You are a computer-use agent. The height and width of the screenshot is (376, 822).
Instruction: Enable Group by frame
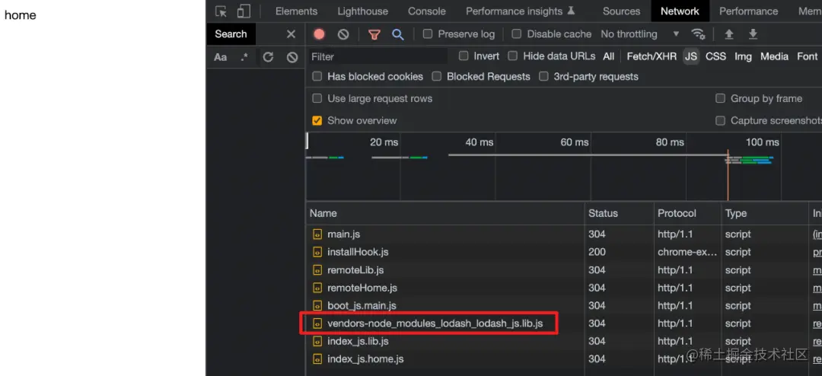tap(720, 99)
